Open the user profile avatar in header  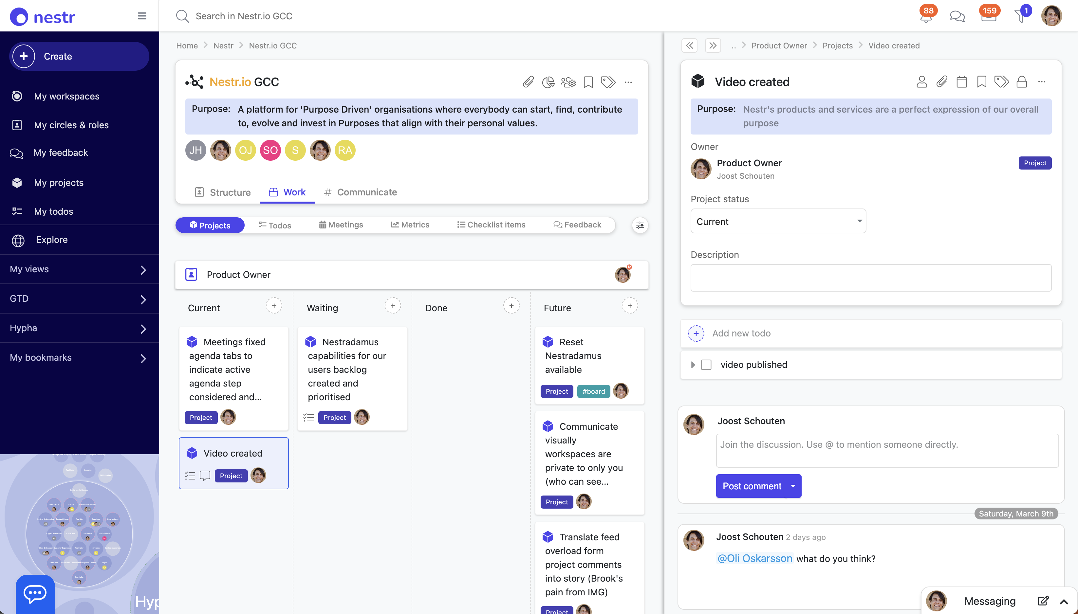coord(1051,16)
